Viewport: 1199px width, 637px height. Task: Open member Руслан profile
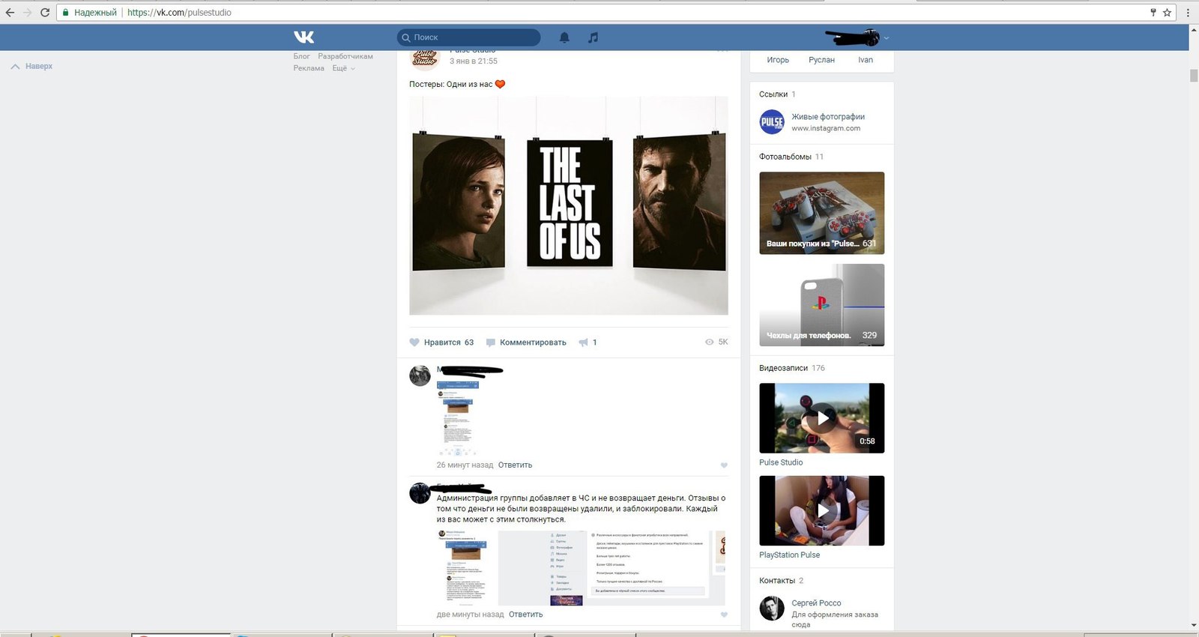tap(821, 60)
